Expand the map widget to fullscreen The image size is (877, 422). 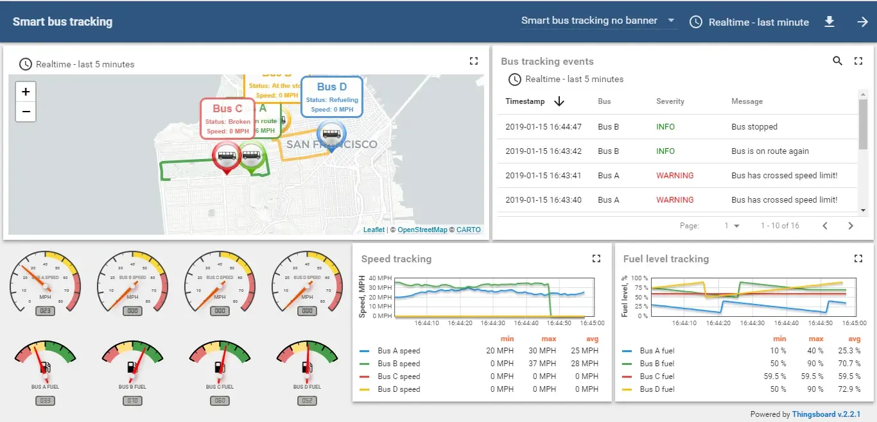click(474, 61)
